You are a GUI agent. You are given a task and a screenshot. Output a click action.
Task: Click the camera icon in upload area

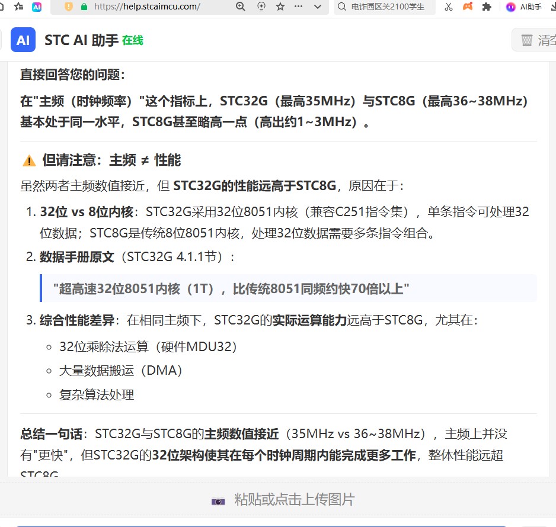coord(218,501)
